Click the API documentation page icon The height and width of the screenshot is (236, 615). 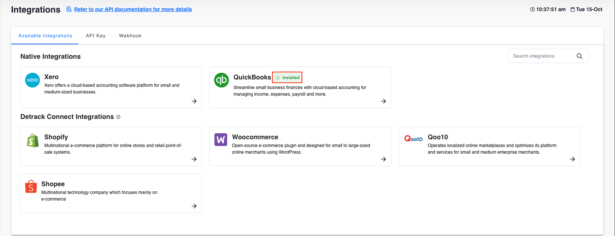69,9
